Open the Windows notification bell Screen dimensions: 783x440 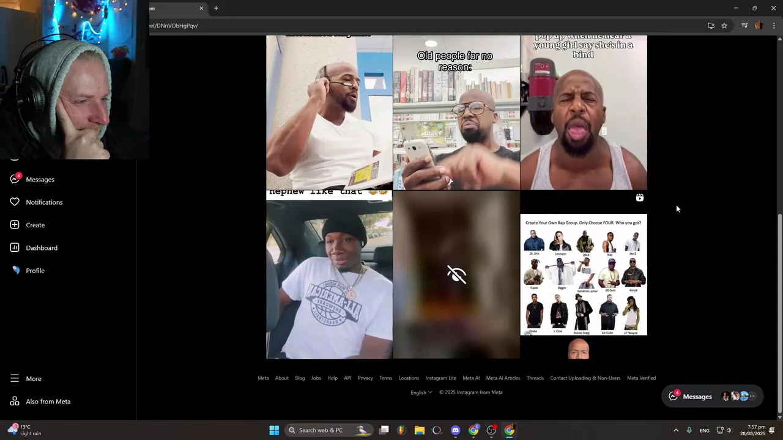(773, 430)
